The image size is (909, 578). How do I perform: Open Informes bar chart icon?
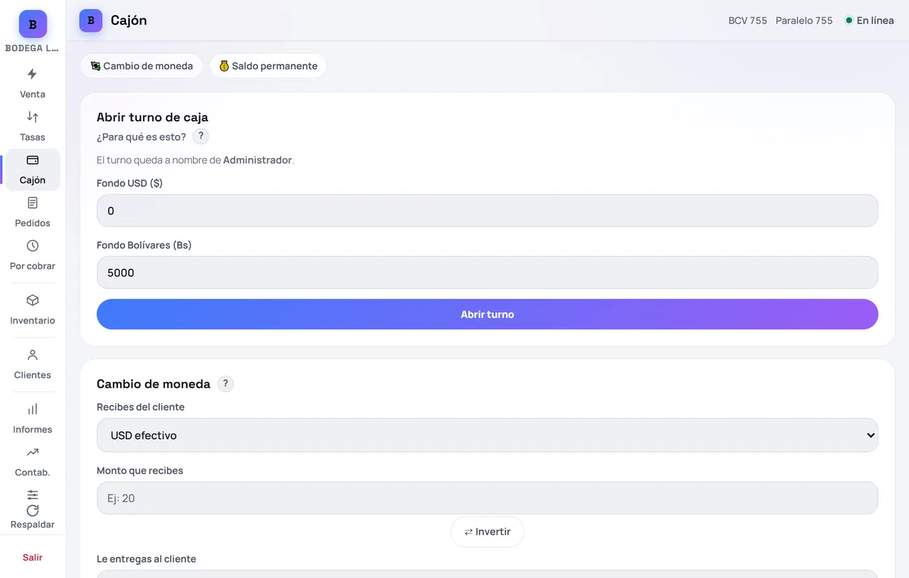click(x=32, y=409)
